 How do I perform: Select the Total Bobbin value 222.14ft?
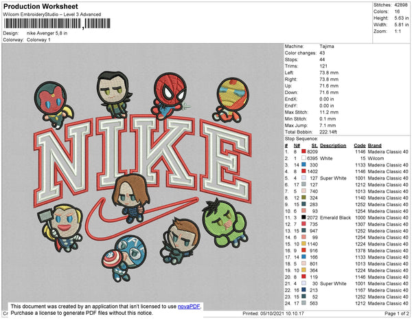(x=328, y=132)
